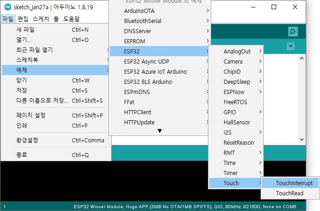The image size is (320, 211).
Task: Choose 다른 이름으로 저장...
Action: 55,100
